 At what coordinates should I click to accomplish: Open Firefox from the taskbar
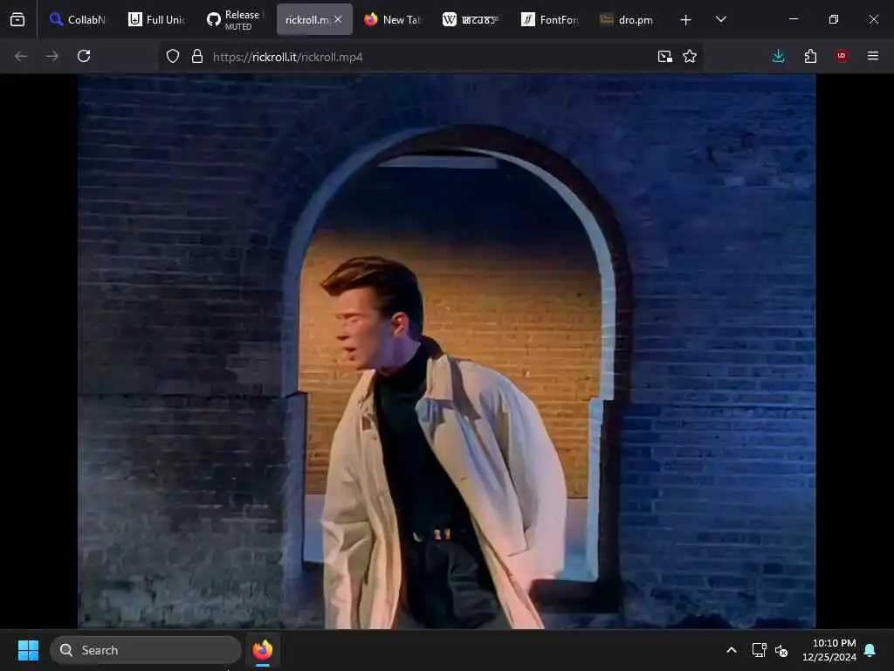(263, 650)
